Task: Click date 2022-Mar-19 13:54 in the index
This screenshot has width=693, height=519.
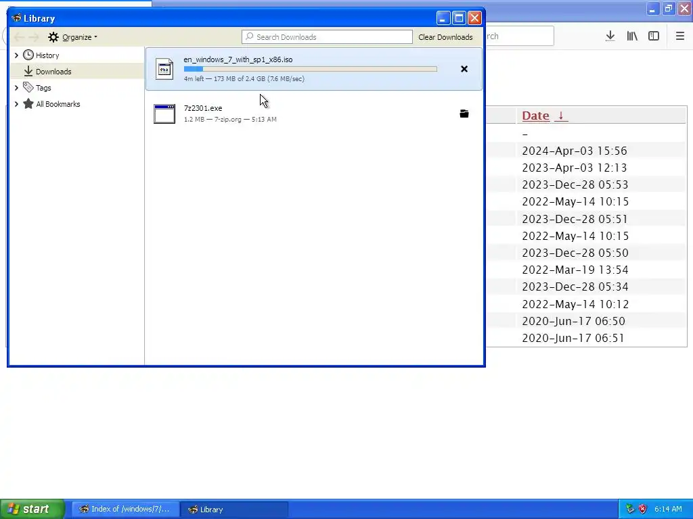Action: click(x=575, y=270)
